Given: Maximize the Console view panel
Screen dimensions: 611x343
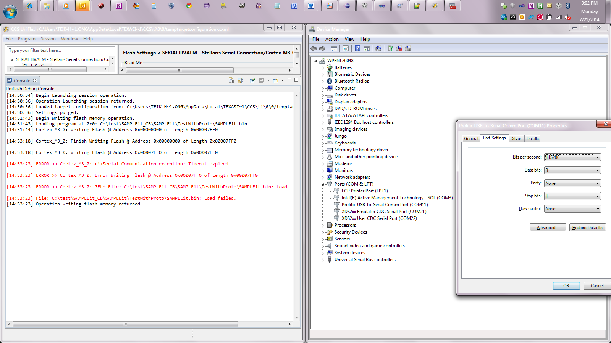Looking at the screenshot, I should tap(296, 80).
